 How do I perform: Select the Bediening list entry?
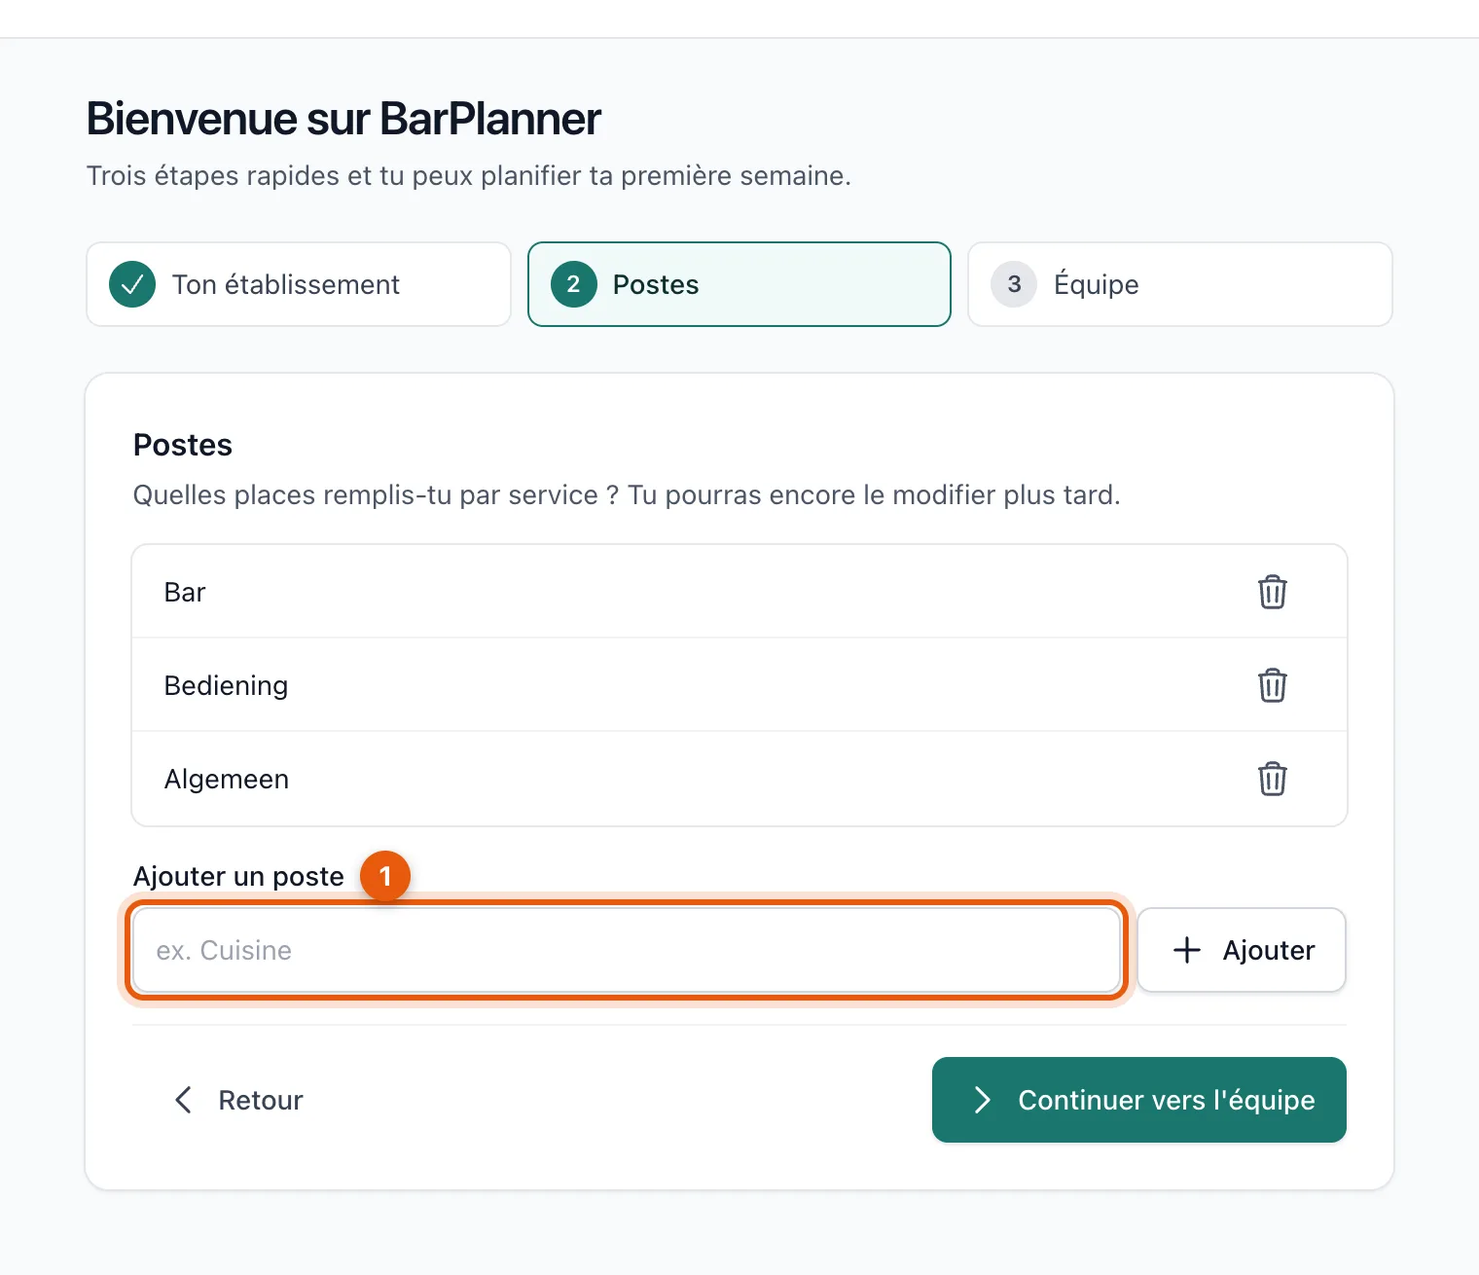739,685
